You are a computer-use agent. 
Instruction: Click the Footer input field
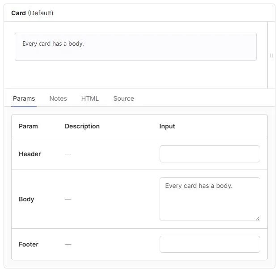coord(209,244)
